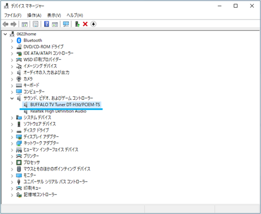Open the 表示(V) menu

coord(54,15)
